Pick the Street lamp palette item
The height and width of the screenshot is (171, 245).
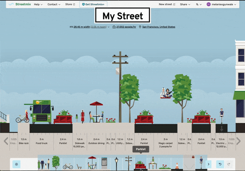tap(116, 164)
